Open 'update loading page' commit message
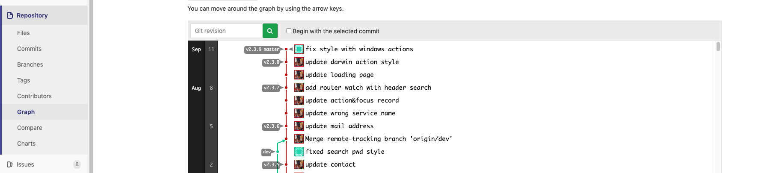The height and width of the screenshot is (173, 770). click(339, 75)
